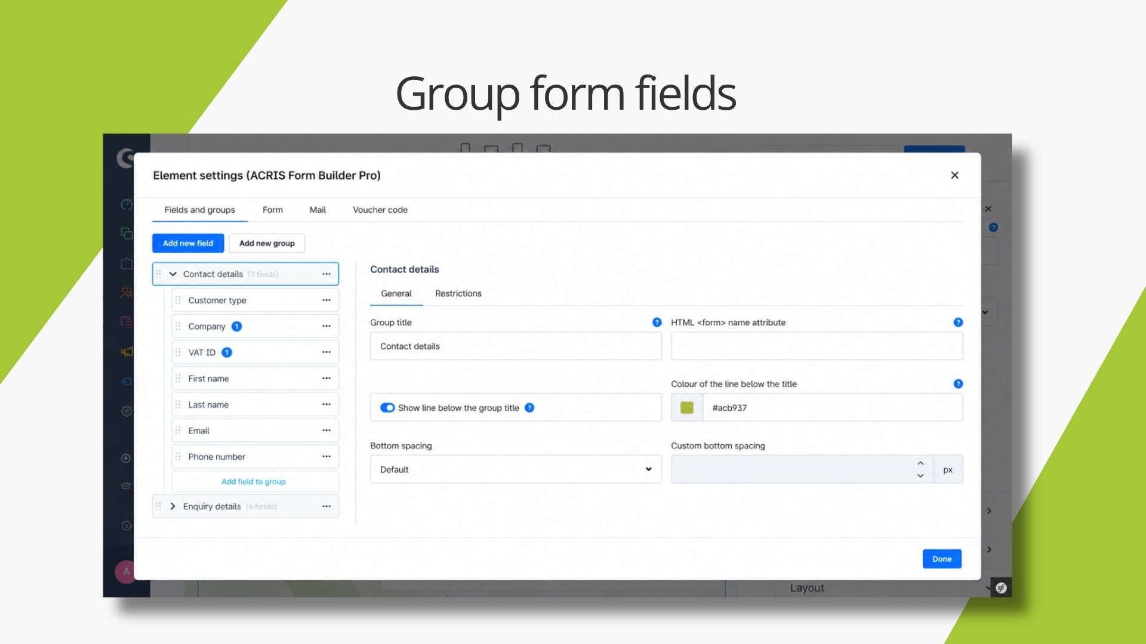This screenshot has height=644, width=1146.
Task: Switch to the Mail tab
Action: pyautogui.click(x=318, y=210)
